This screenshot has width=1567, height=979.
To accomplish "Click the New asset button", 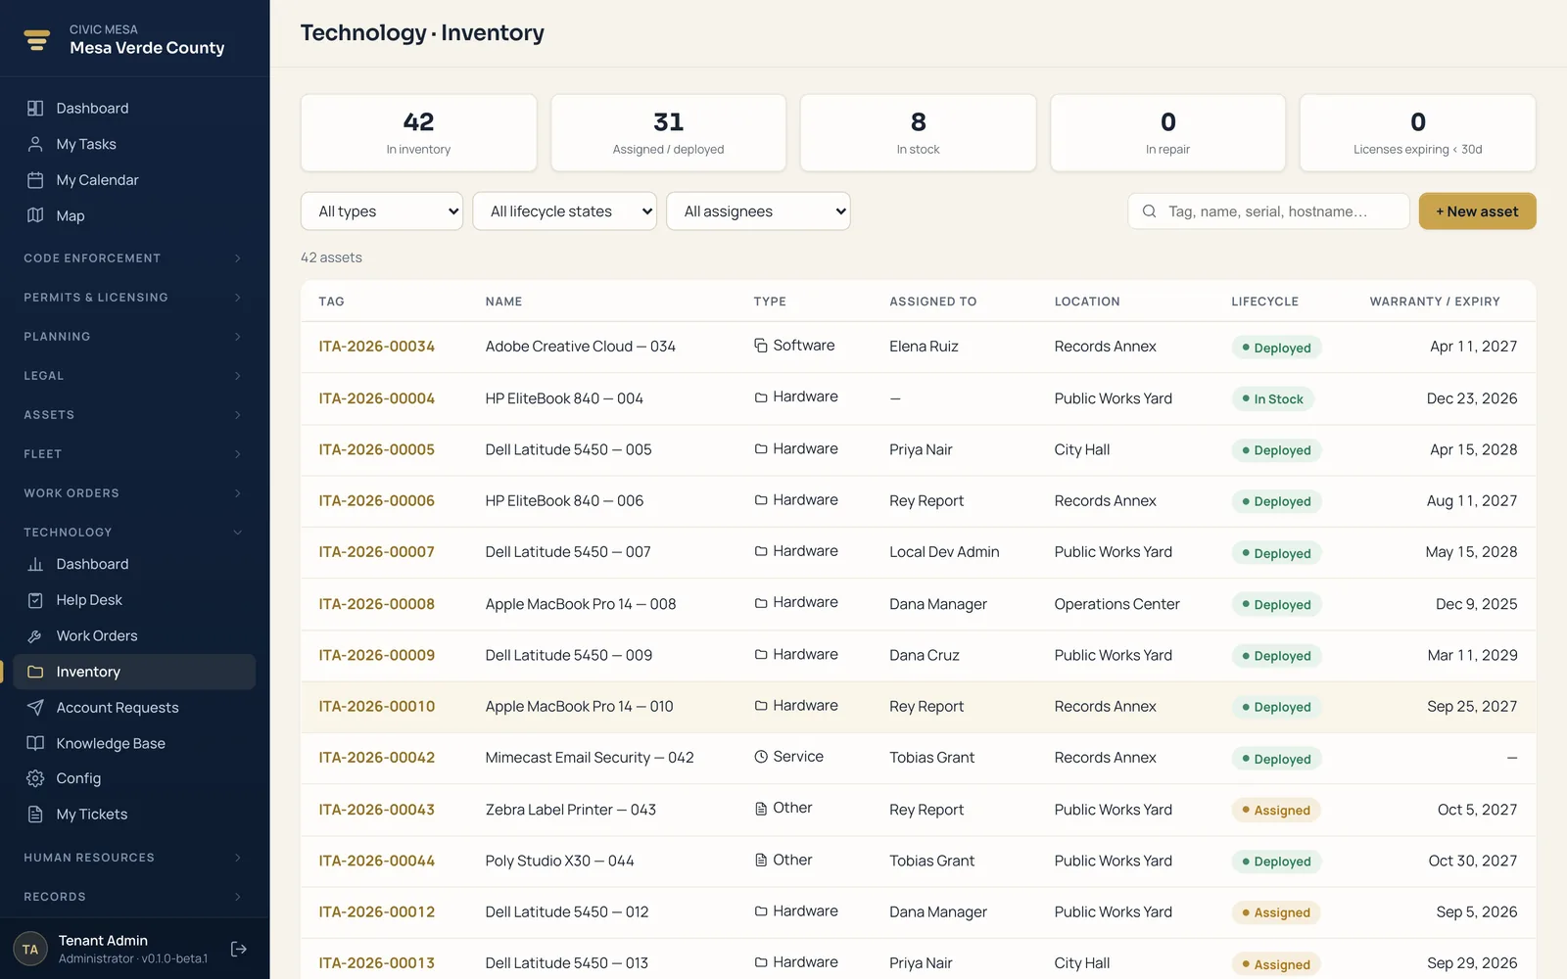I will pos(1477,211).
